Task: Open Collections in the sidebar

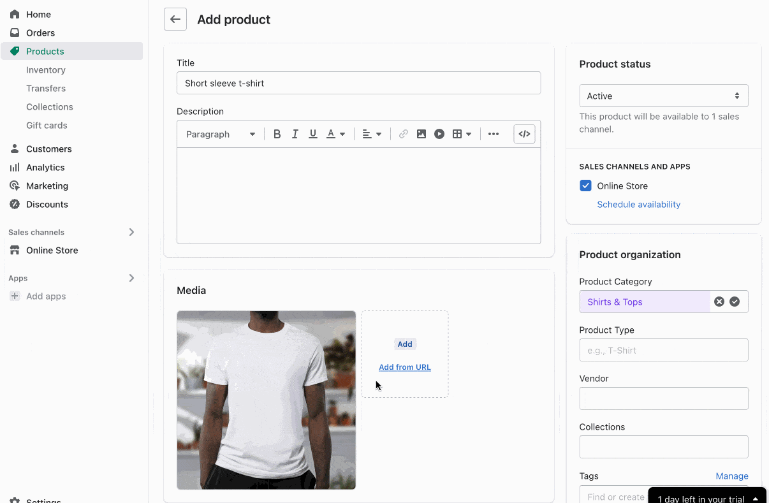Action: 50,106
